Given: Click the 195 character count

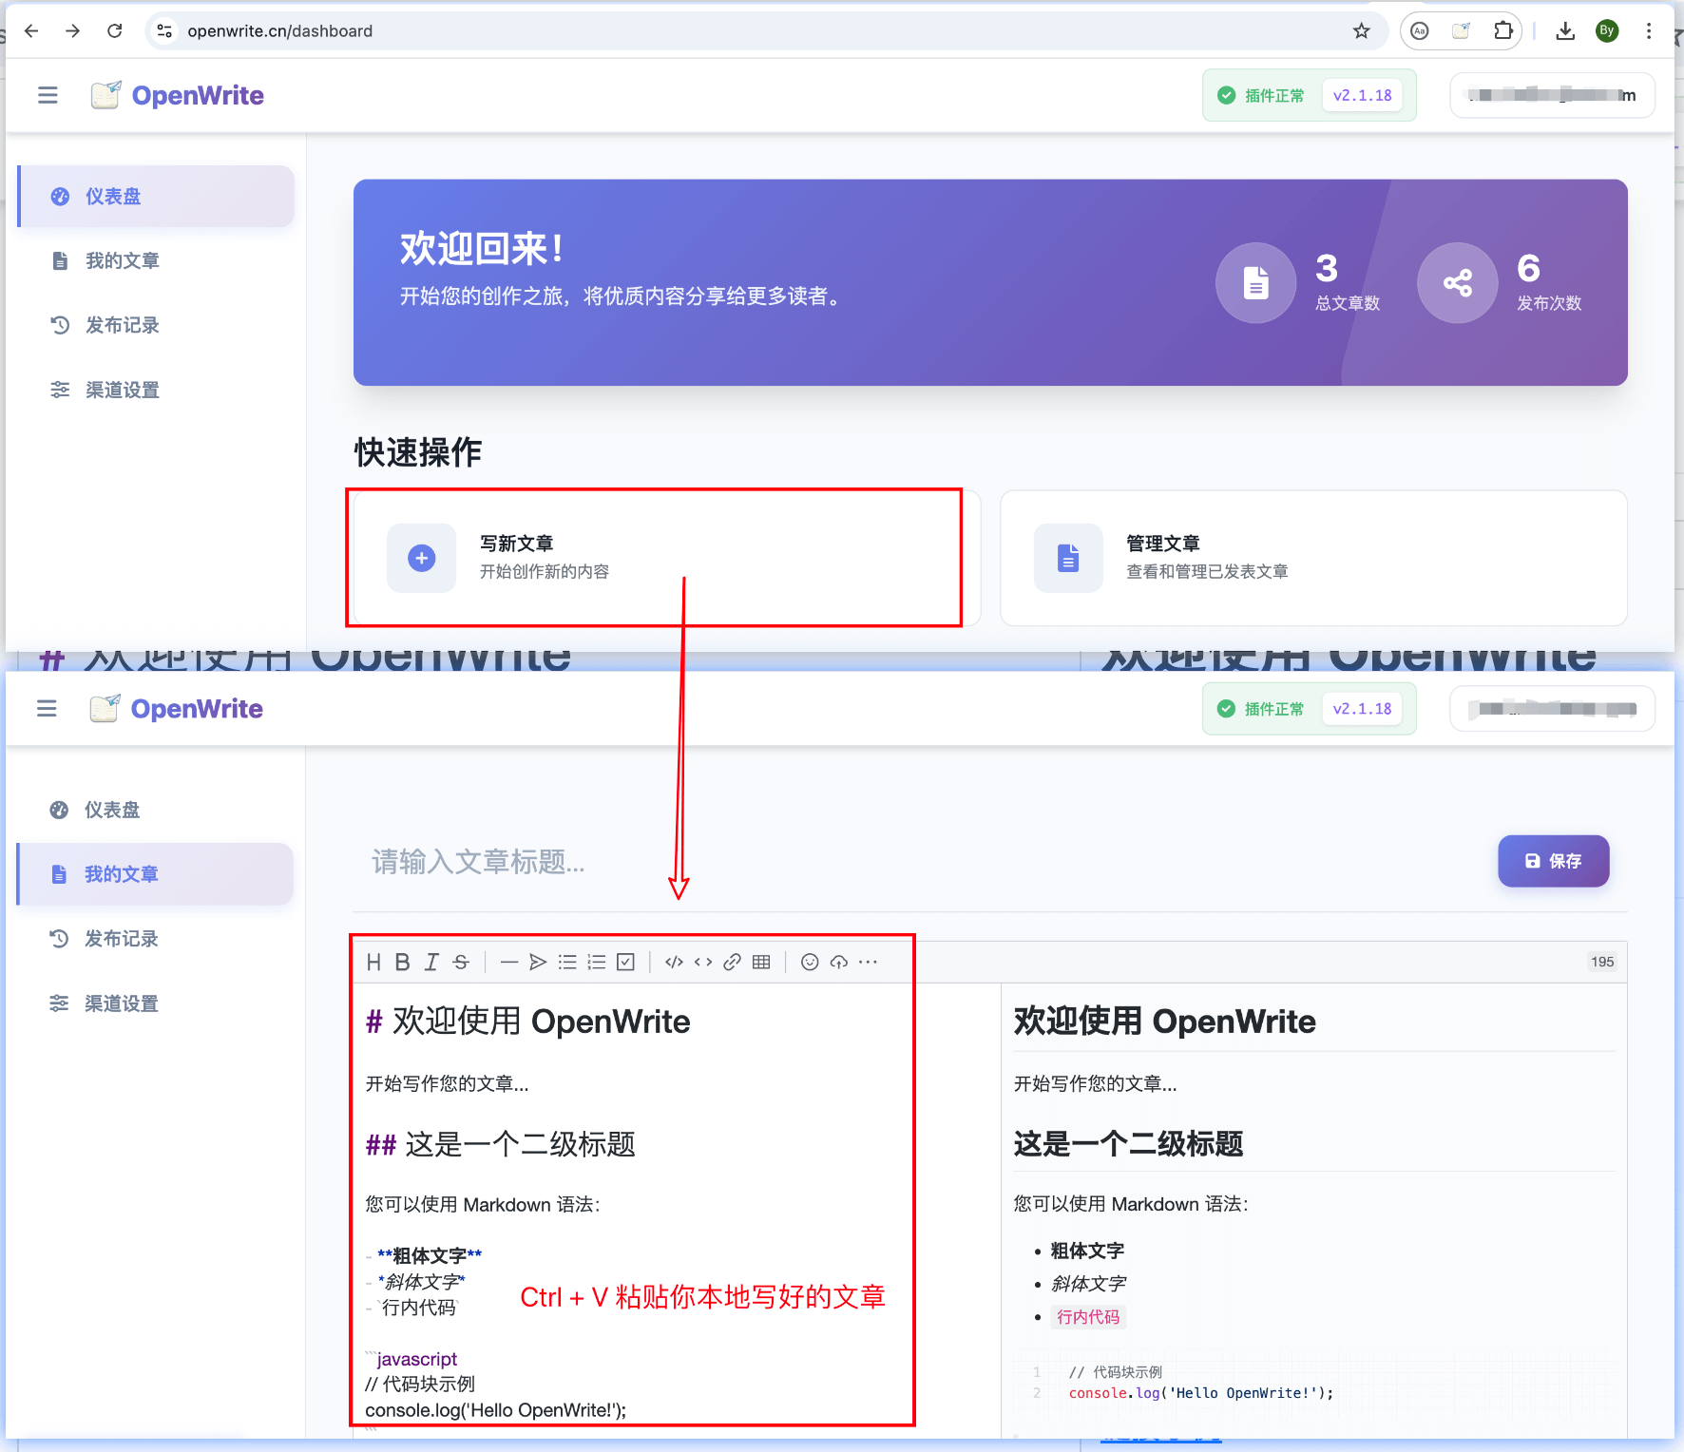Looking at the screenshot, I should (x=1602, y=962).
